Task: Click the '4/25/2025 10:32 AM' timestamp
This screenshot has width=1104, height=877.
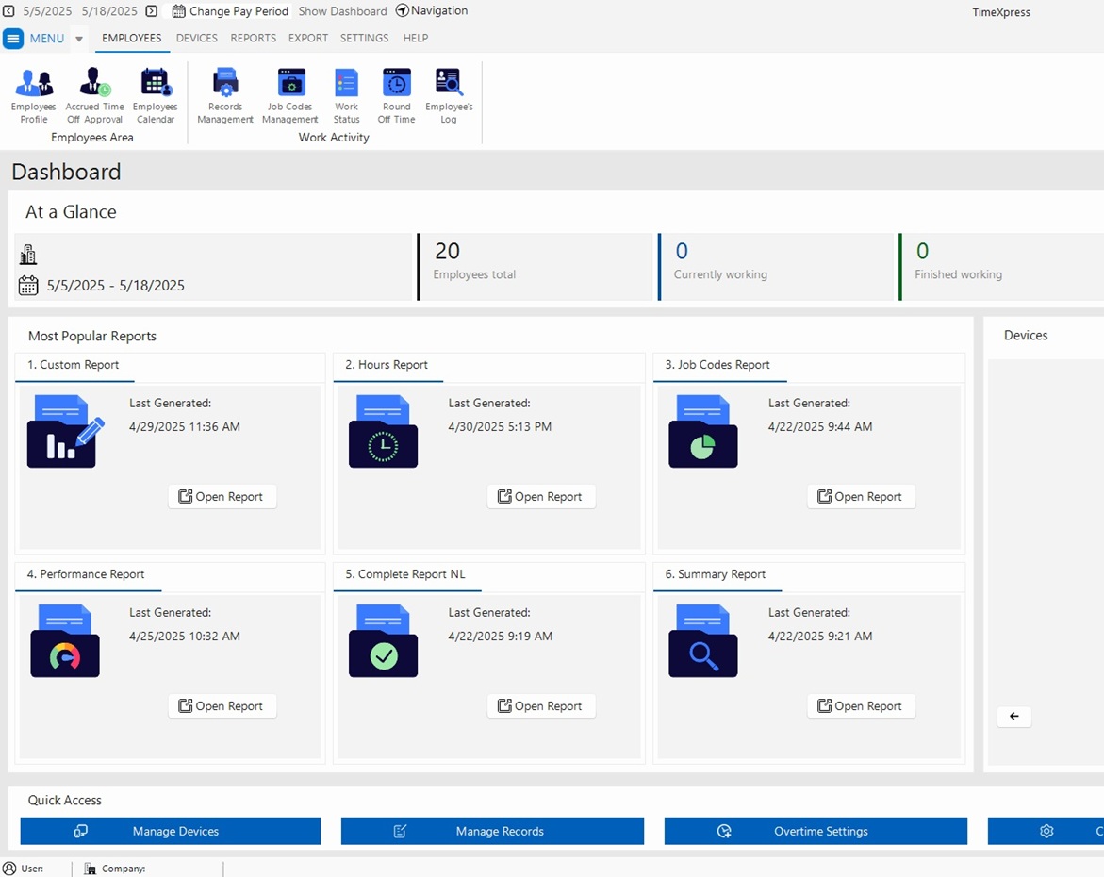Action: (x=185, y=637)
